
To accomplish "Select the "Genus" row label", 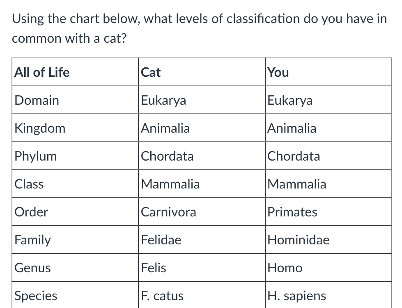I will (33, 268).
